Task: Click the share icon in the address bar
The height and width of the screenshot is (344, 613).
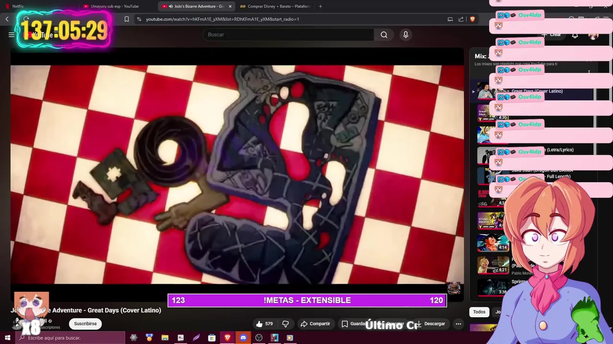Action: click(x=461, y=19)
